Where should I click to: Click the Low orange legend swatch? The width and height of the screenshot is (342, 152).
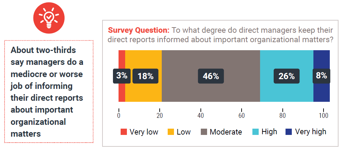point(171,132)
